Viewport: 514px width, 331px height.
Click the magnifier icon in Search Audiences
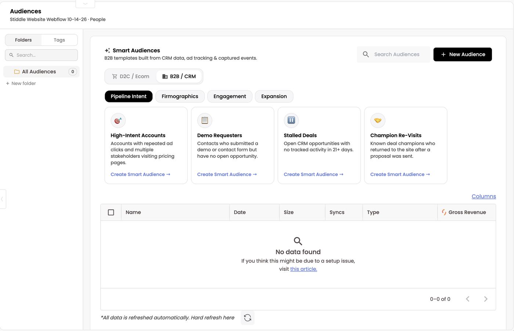366,54
